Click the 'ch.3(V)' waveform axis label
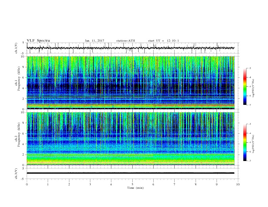The height and width of the screenshot is (207, 268). tap(16, 174)
